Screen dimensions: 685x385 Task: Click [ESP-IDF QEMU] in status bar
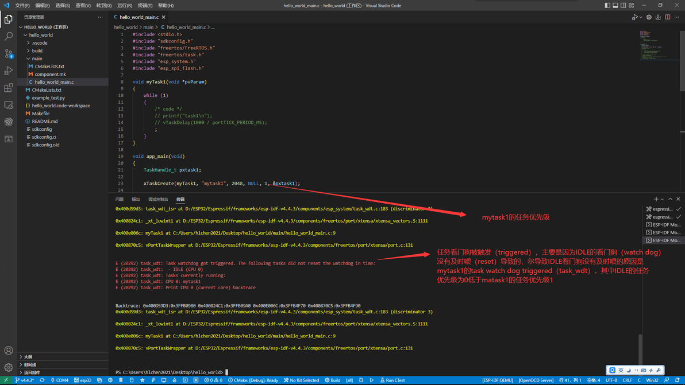click(x=498, y=380)
